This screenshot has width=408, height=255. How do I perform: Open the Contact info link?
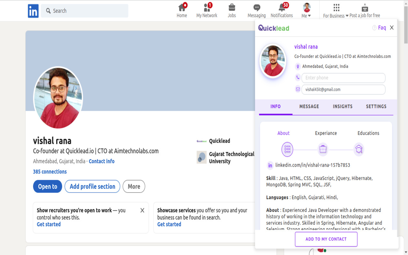pos(102,161)
